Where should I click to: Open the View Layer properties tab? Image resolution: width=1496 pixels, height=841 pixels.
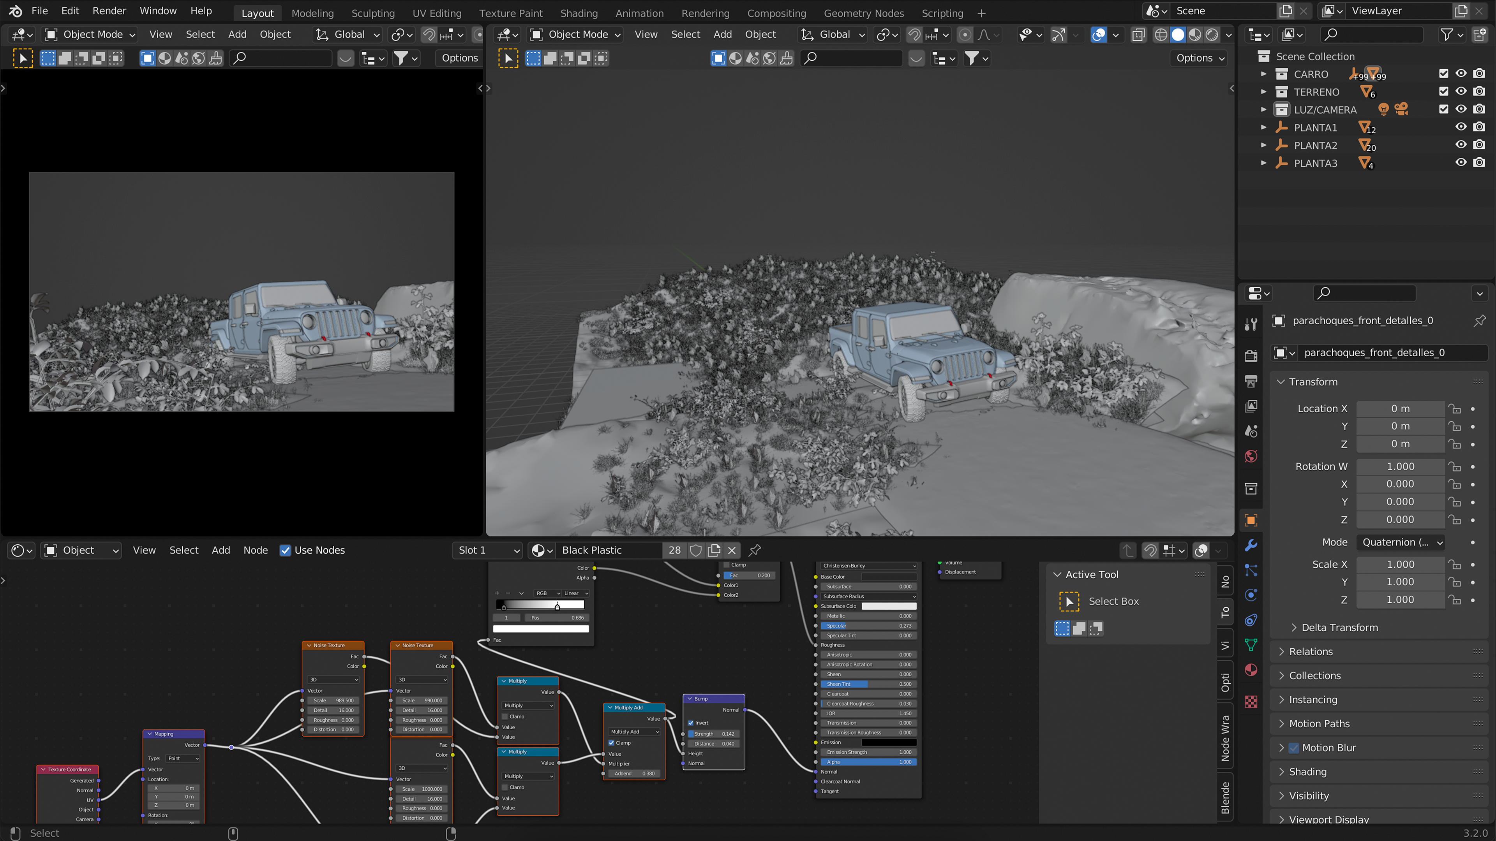tap(1251, 406)
